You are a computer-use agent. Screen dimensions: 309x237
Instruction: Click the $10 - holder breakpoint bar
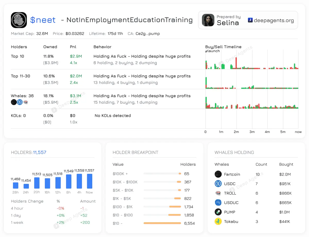coord(162,223)
